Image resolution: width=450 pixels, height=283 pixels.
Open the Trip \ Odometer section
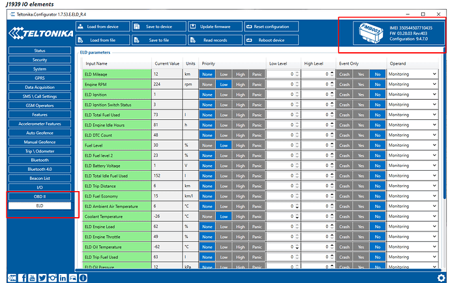(40, 151)
